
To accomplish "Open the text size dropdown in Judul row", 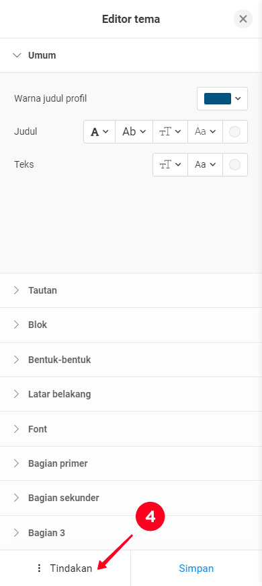I will pos(171,131).
